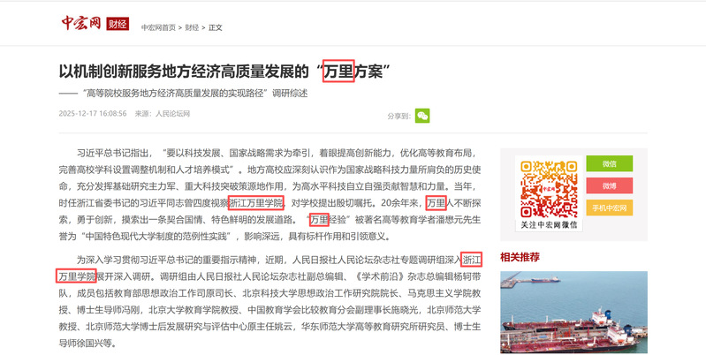The height and width of the screenshot is (355, 706).
Task: Click the 正文 breadcrumb item
Action: (216, 27)
